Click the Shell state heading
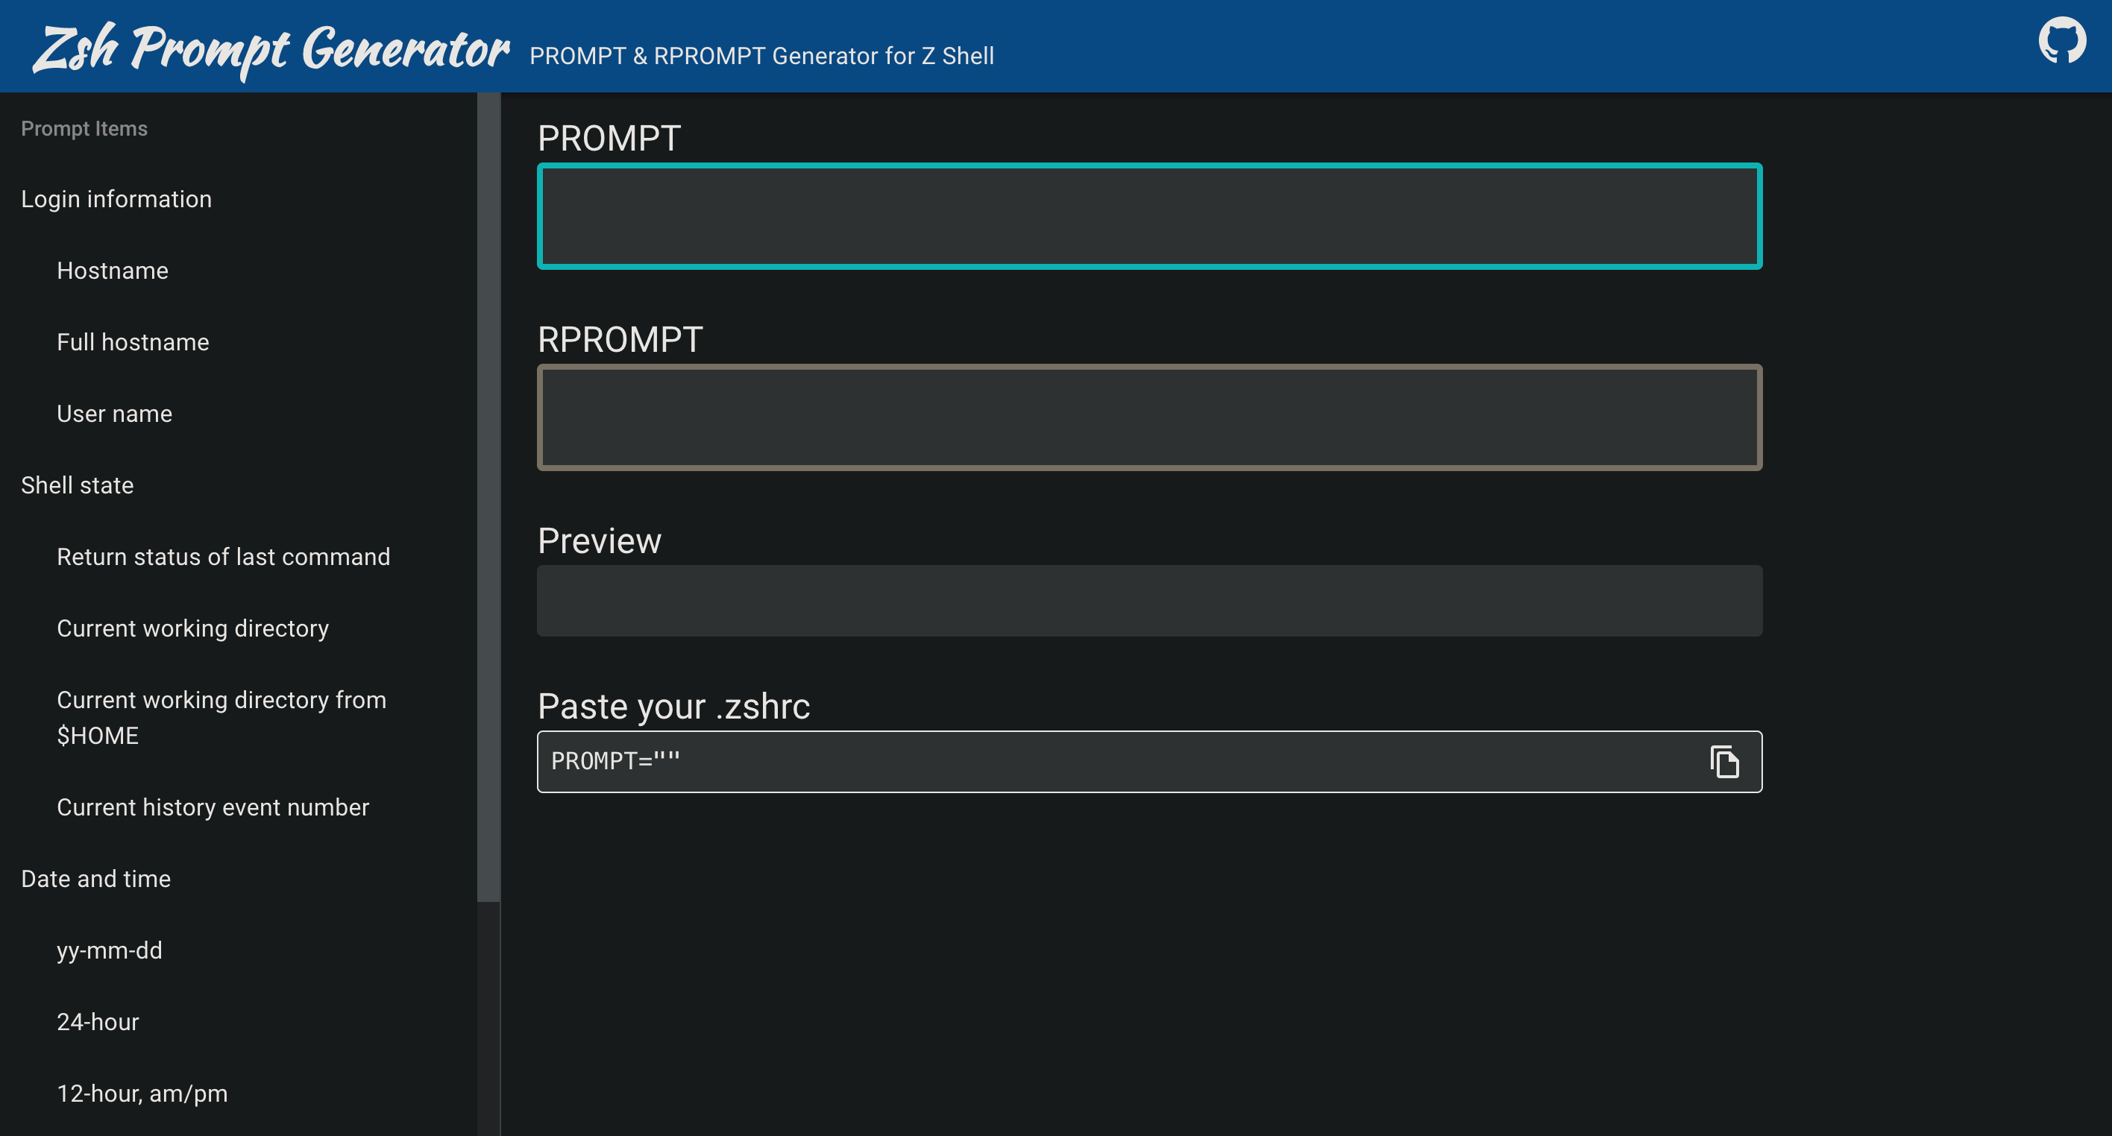2112x1136 pixels. coord(77,485)
